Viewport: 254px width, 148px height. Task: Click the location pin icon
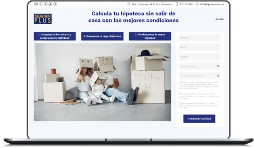click(129, 4)
